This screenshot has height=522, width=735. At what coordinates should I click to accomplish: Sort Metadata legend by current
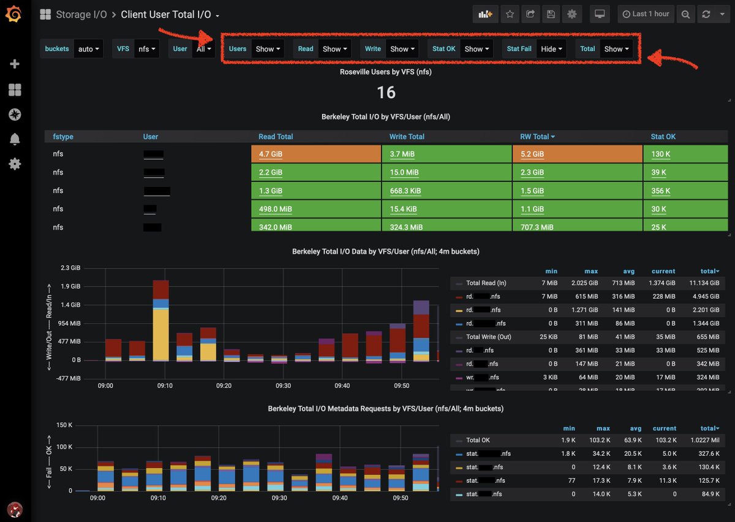coord(665,428)
